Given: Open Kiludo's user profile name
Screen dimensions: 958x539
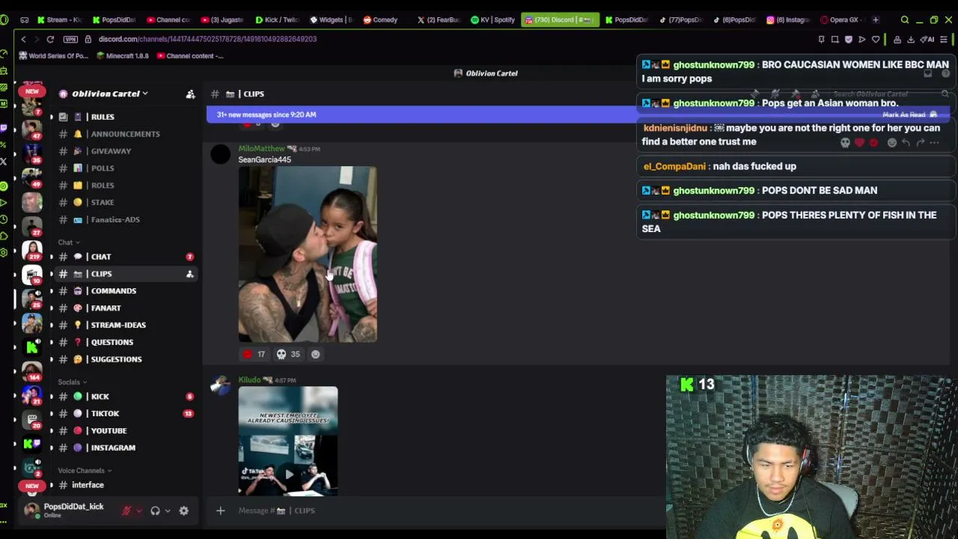Looking at the screenshot, I should point(249,380).
